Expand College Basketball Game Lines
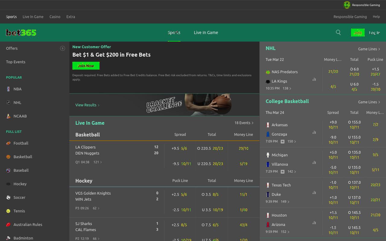Image resolution: width=386 pixels, height=241 pixels. point(369,102)
